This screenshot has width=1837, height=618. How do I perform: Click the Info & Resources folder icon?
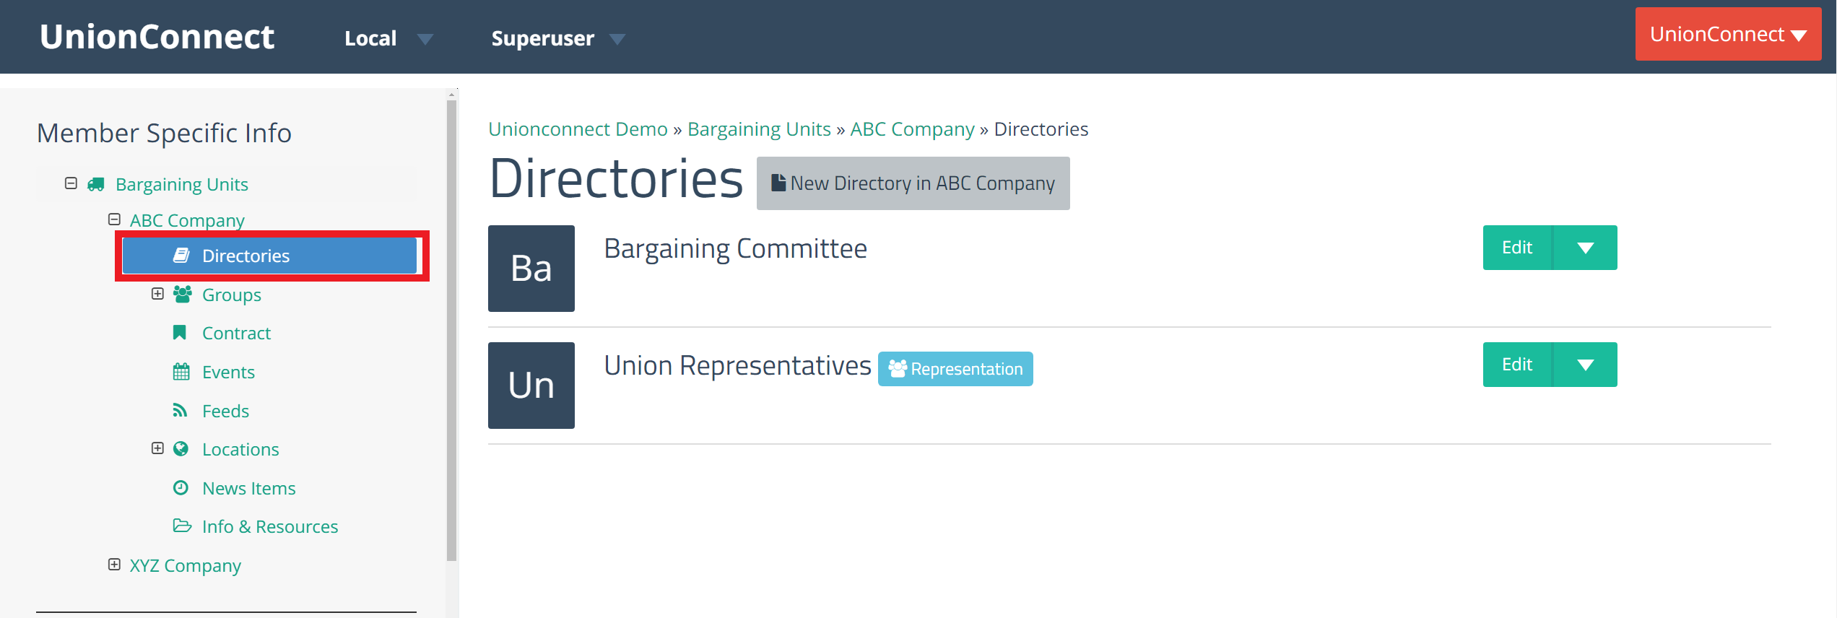click(182, 526)
